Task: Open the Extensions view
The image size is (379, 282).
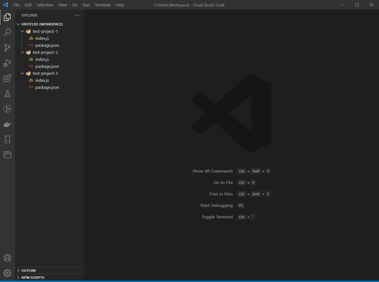Action: pos(7,78)
